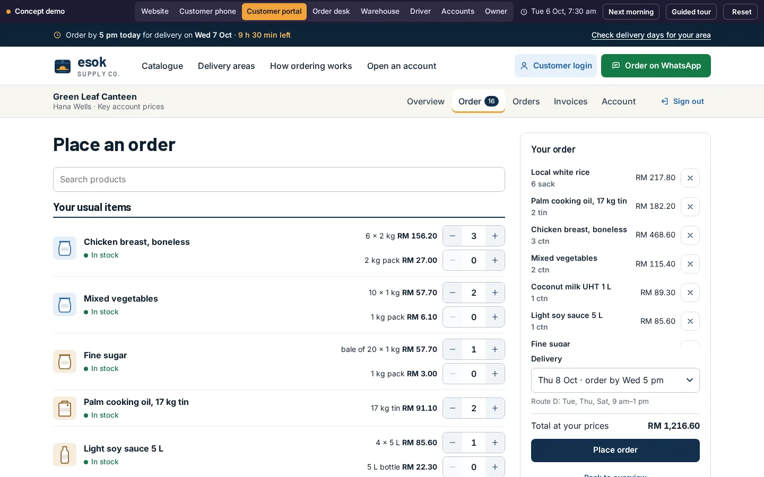Go to Delivery areas

[x=227, y=66]
